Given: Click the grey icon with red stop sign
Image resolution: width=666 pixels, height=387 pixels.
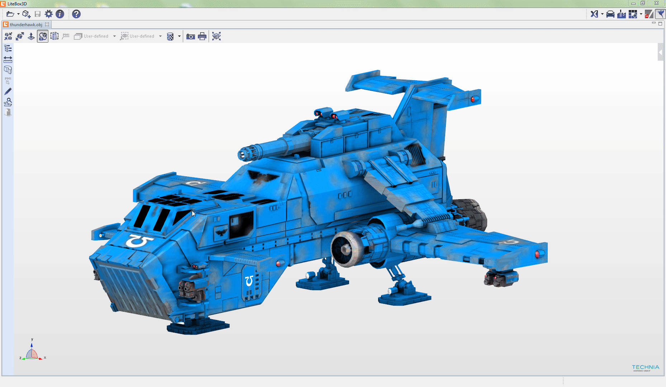Looking at the screenshot, I should coord(649,14).
